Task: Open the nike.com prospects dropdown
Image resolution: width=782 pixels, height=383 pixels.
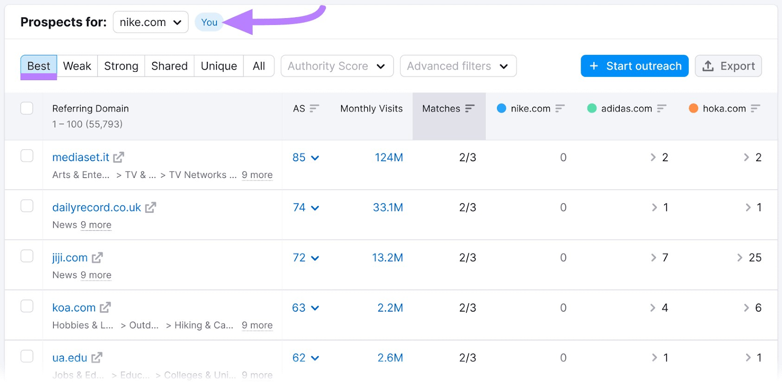Action: click(151, 23)
